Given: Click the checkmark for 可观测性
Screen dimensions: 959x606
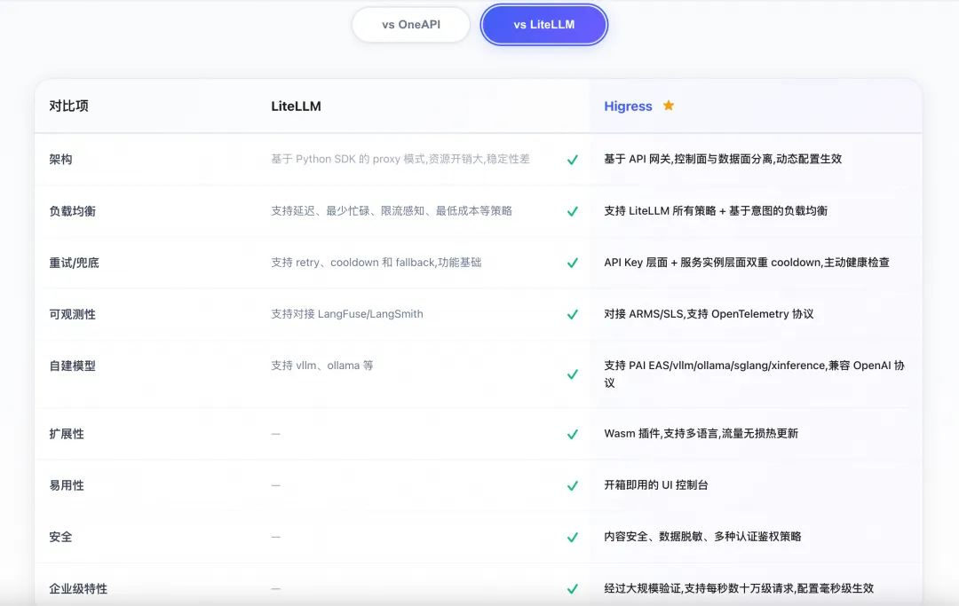Looking at the screenshot, I should click(x=572, y=313).
